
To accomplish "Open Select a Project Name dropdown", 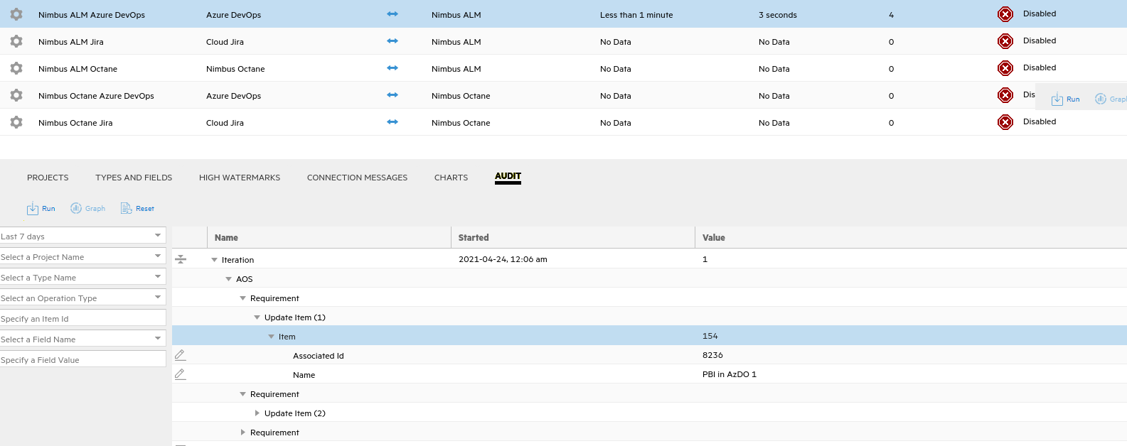I will click(x=82, y=256).
